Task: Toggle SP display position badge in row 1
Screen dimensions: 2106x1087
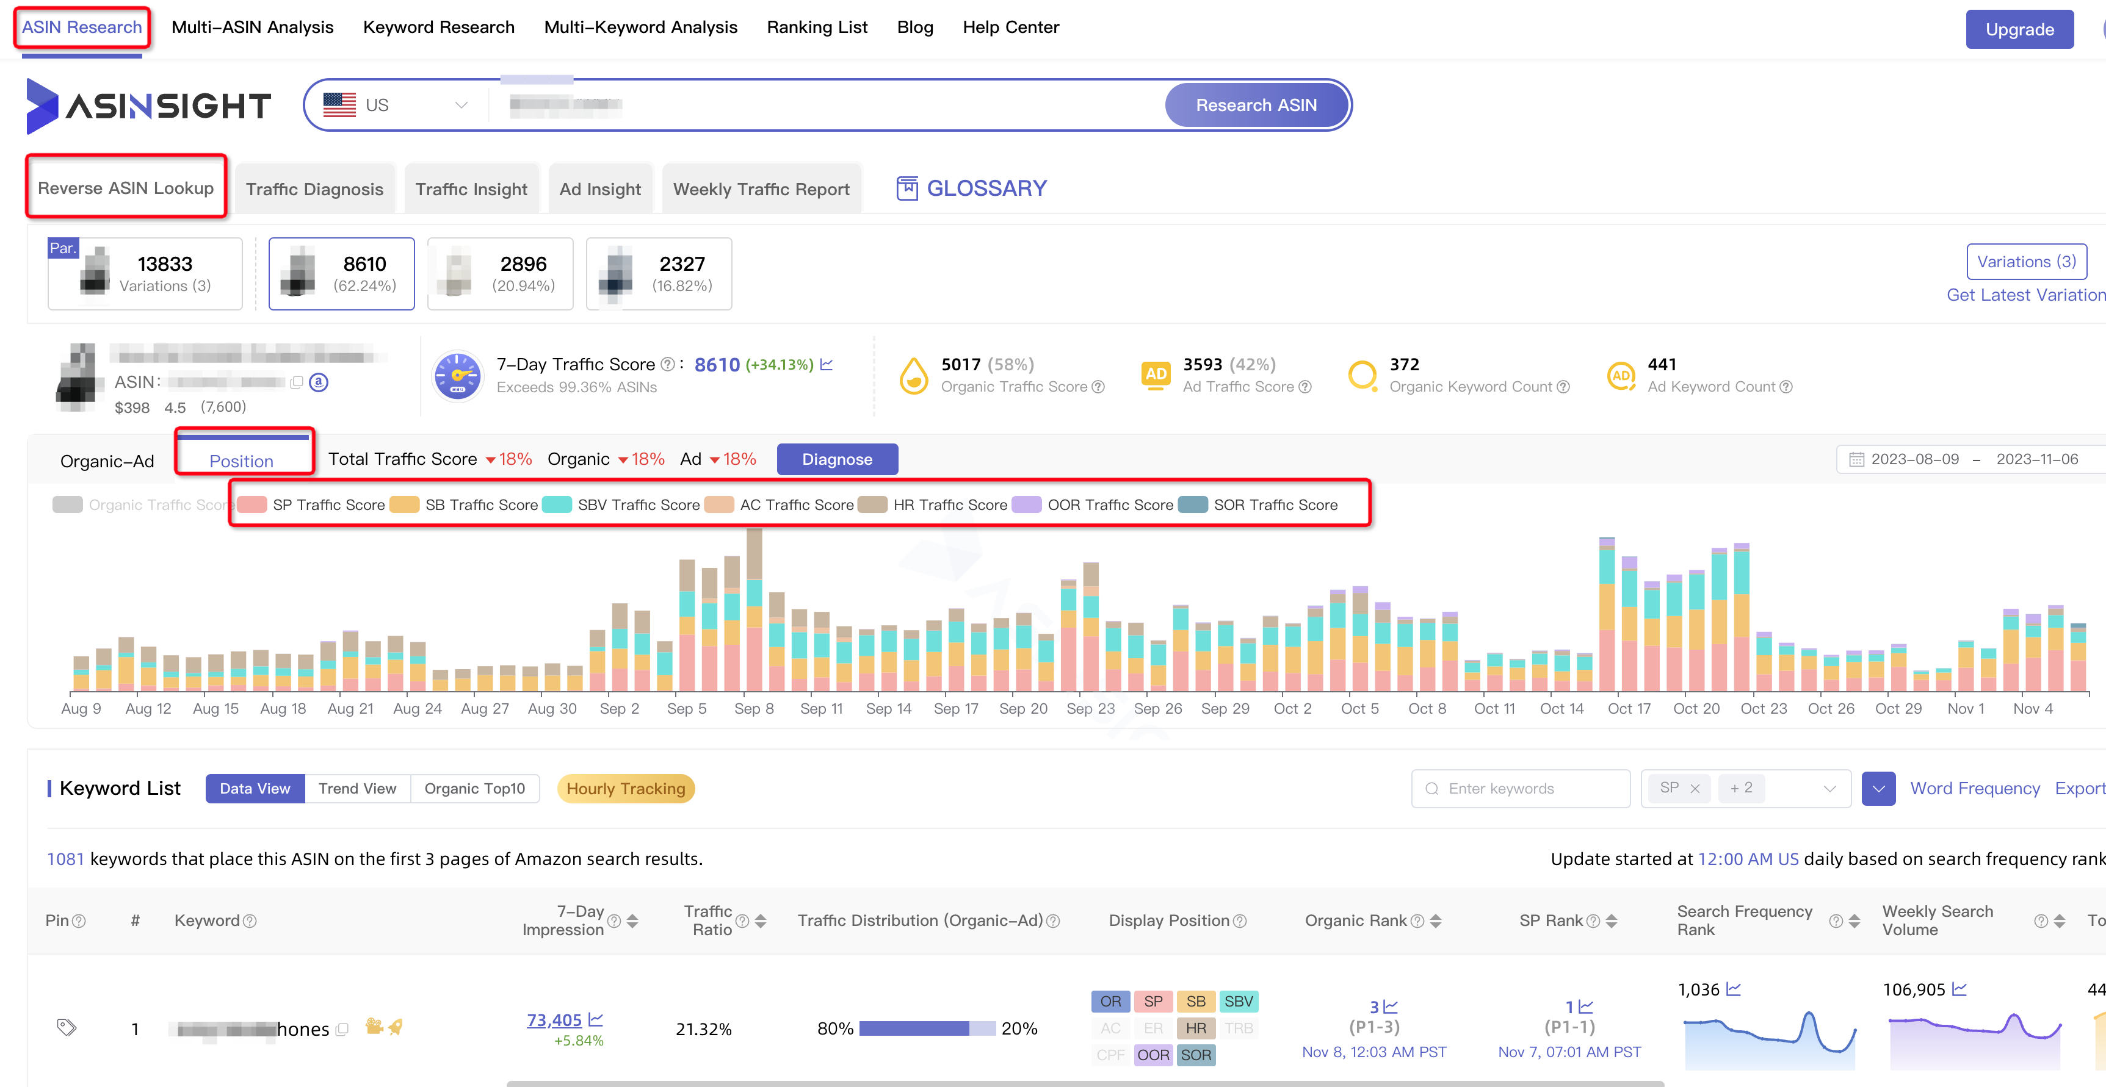Action: tap(1153, 1001)
